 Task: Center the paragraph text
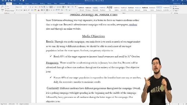pos(49,10)
